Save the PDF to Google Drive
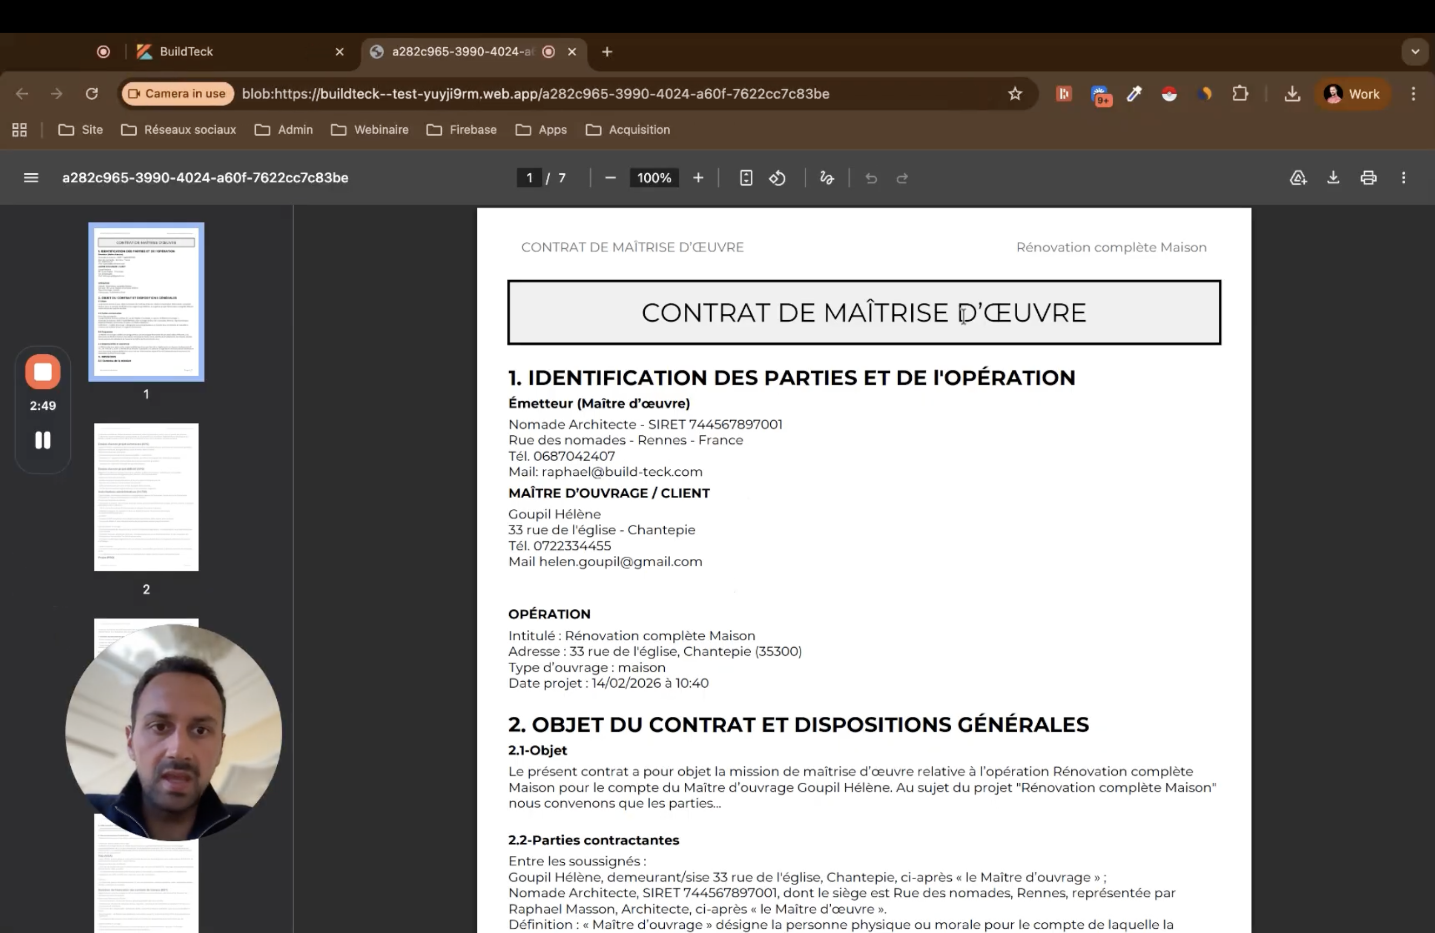The width and height of the screenshot is (1435, 933). click(1298, 178)
